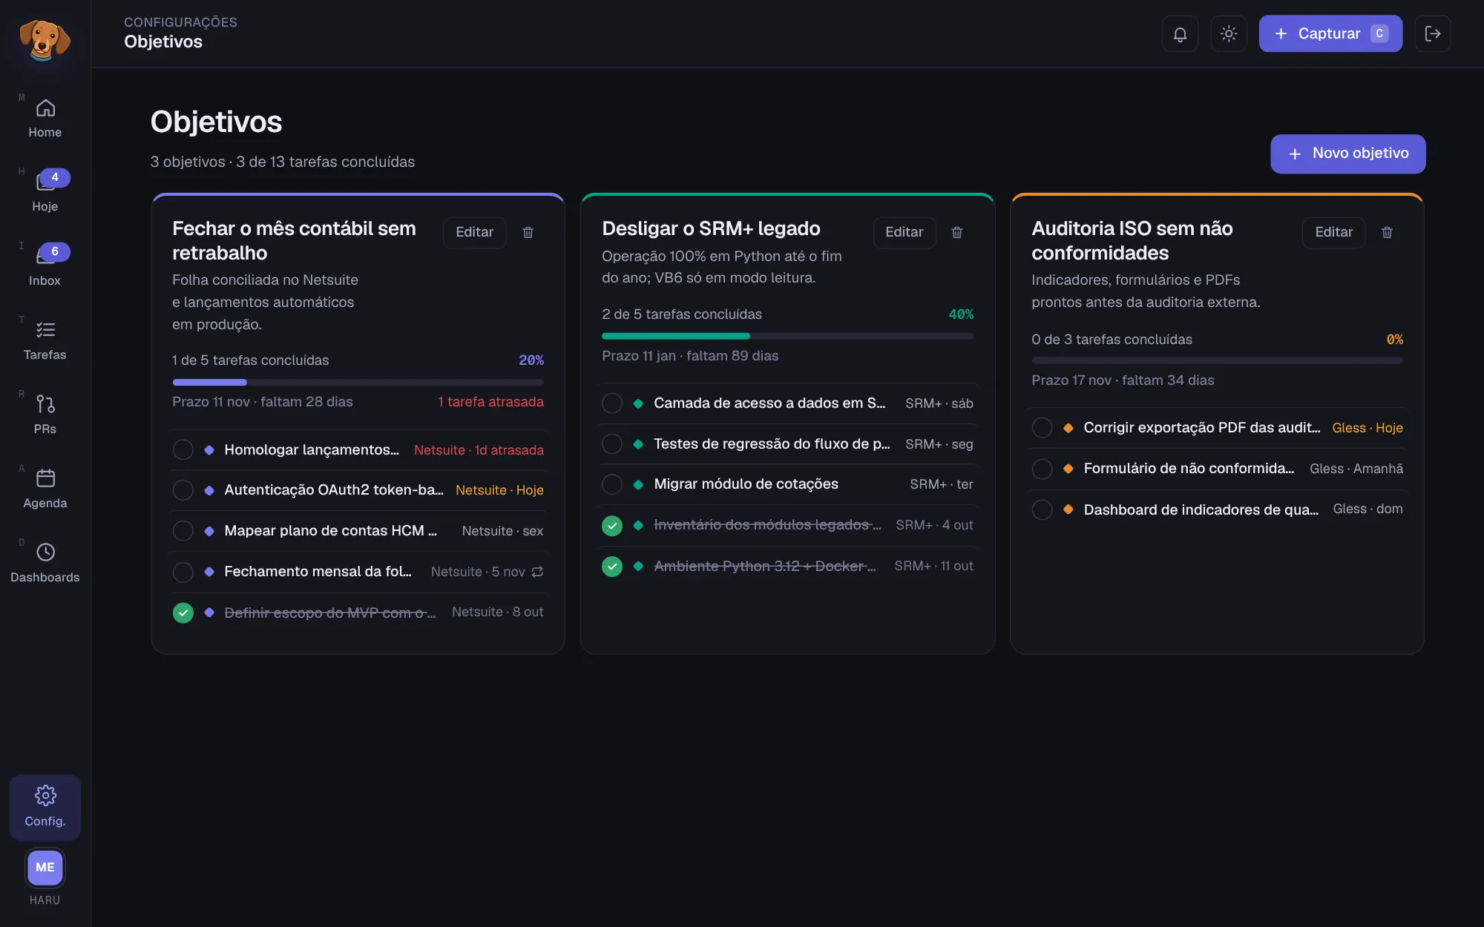Click the logout icon in header
1484x927 pixels.
(1433, 34)
